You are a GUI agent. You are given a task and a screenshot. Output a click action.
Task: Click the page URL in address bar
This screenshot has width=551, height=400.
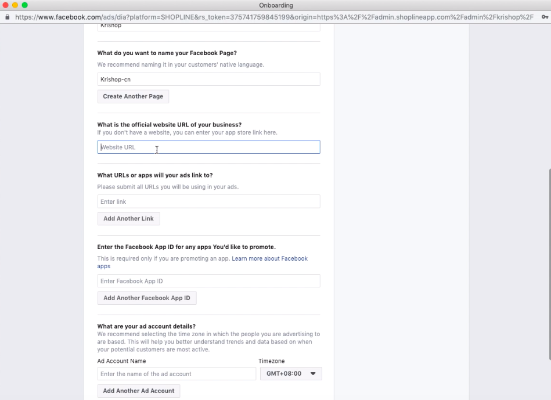(x=274, y=17)
